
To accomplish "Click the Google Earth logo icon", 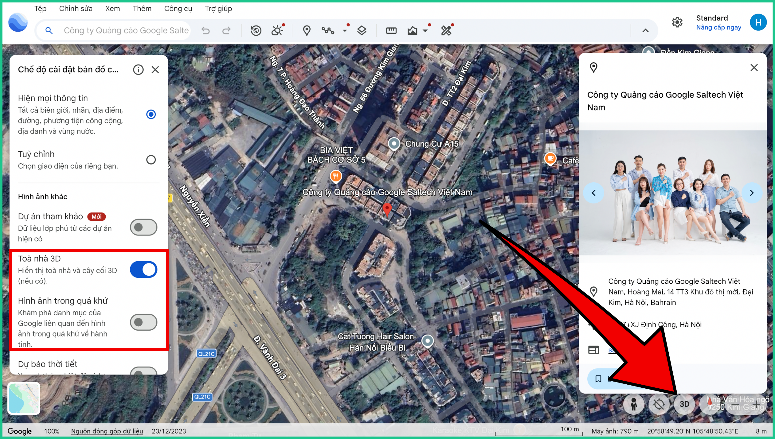I will [18, 22].
